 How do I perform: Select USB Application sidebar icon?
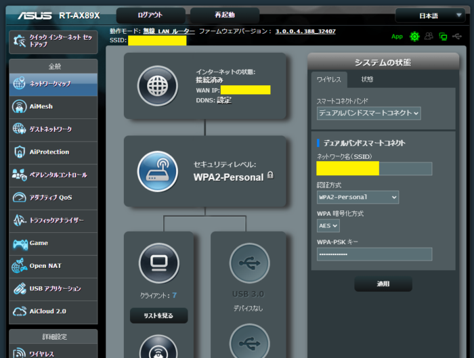20,288
